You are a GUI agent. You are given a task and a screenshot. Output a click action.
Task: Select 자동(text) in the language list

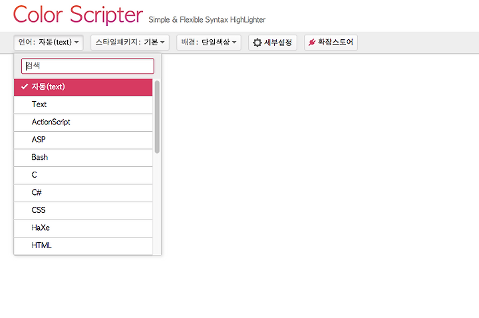(x=83, y=87)
